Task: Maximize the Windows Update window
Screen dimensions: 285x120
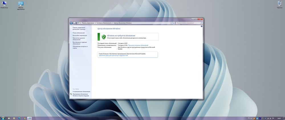Action: 196,19
